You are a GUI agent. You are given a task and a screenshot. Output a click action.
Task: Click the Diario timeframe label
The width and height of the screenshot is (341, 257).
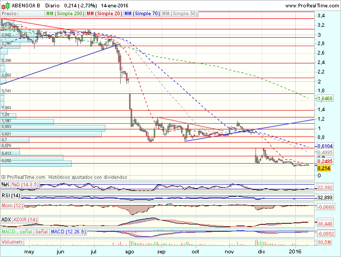[52, 6]
